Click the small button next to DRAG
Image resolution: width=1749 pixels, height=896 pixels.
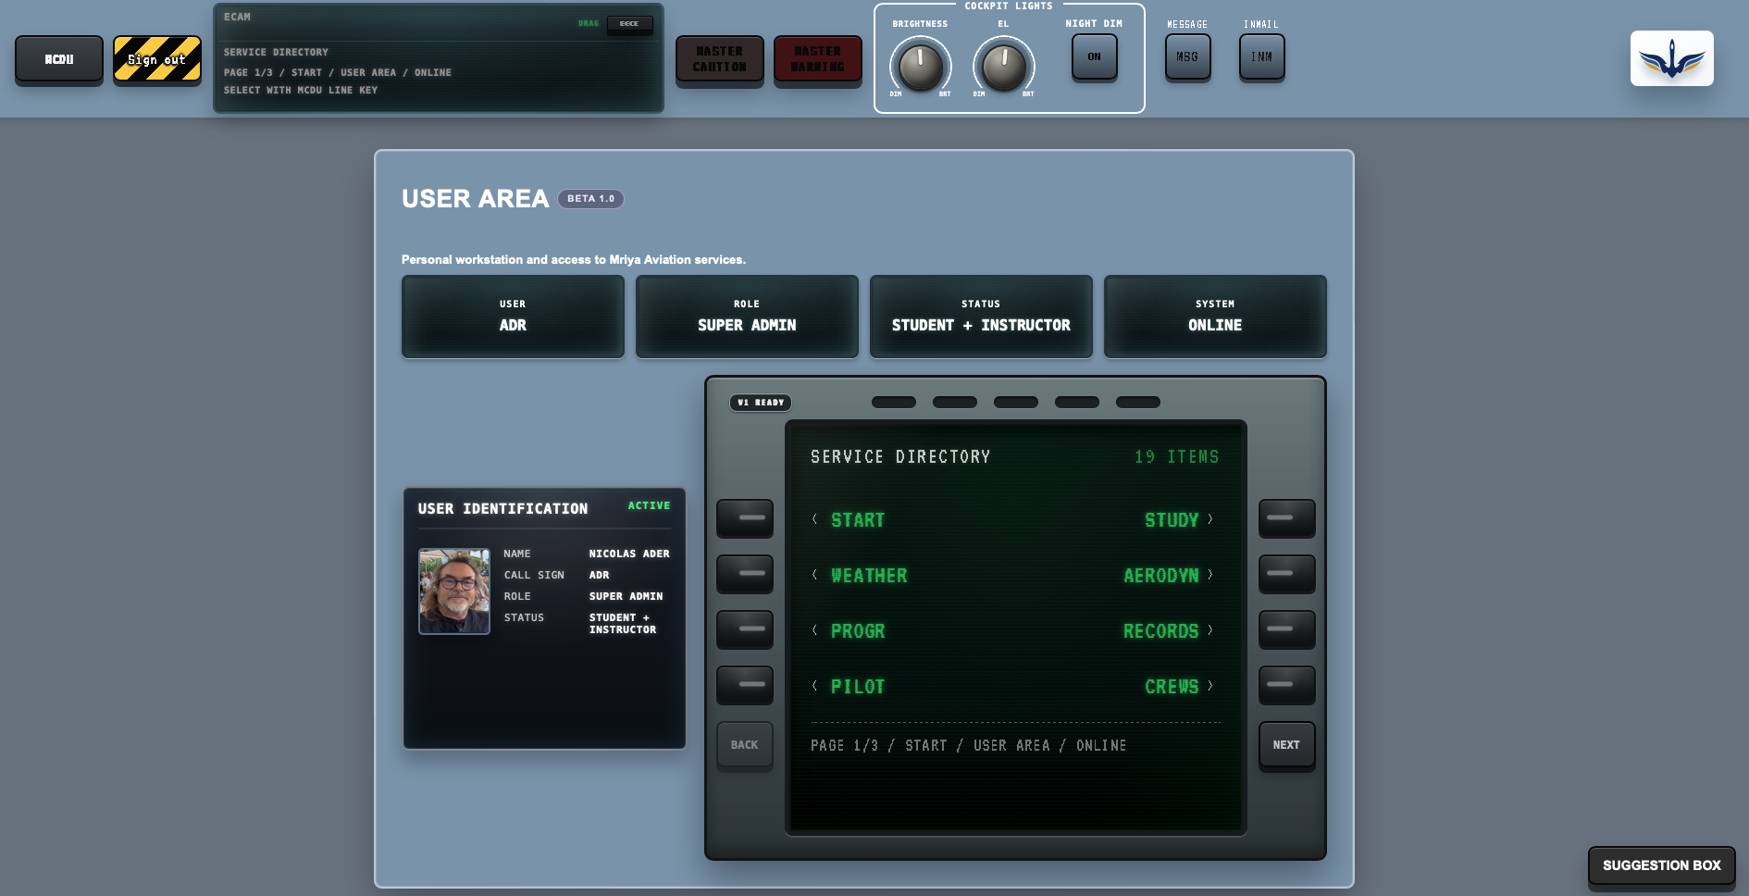point(629,24)
